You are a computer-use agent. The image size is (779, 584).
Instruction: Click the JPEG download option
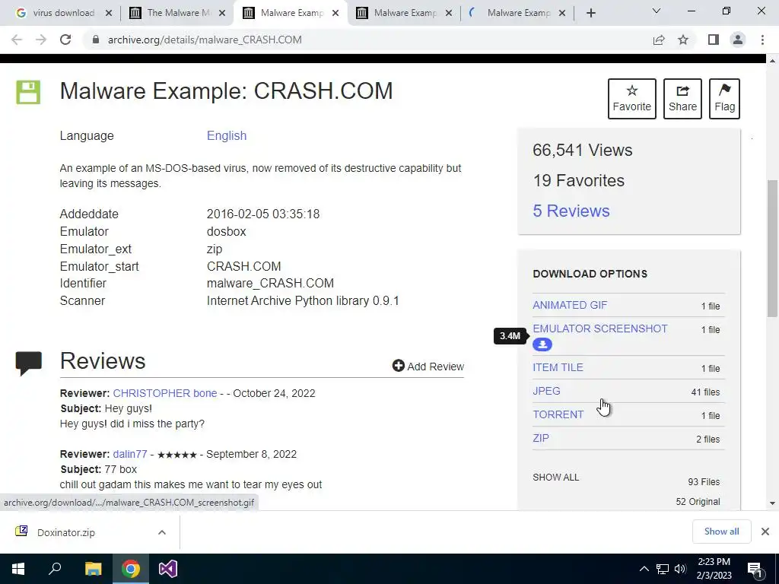tap(546, 391)
